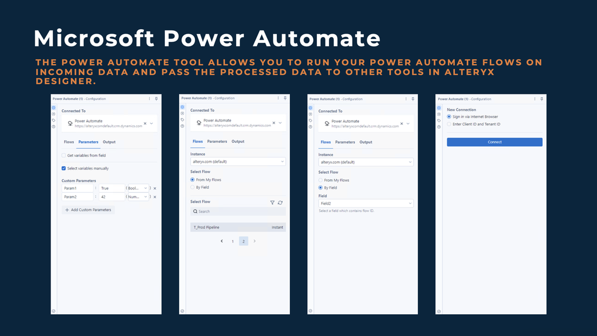Enable the Get variables from field checkbox

(x=63, y=155)
